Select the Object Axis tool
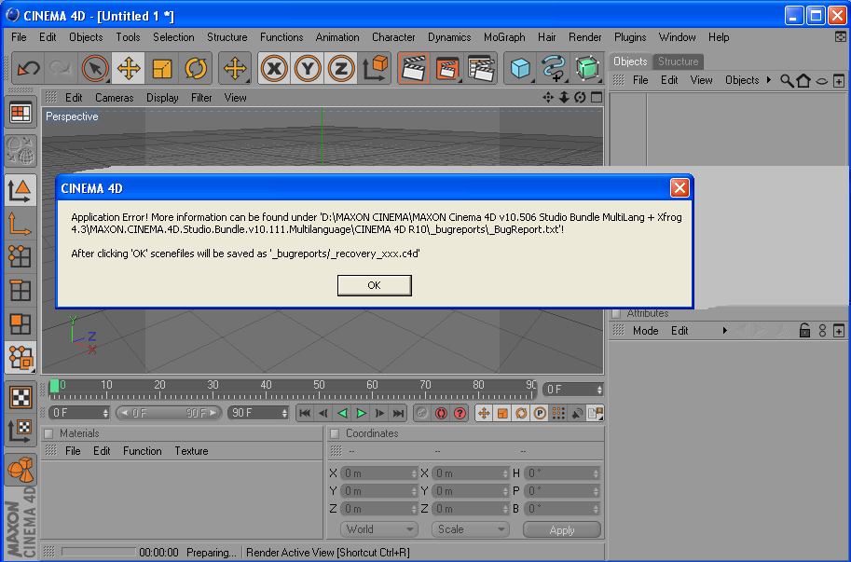The height and width of the screenshot is (562, 851). coord(21,224)
